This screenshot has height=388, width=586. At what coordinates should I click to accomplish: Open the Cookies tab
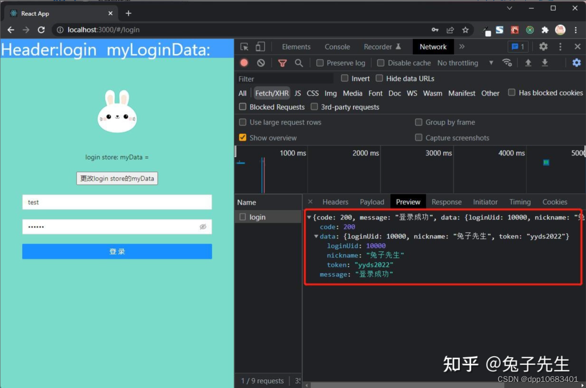tap(555, 202)
